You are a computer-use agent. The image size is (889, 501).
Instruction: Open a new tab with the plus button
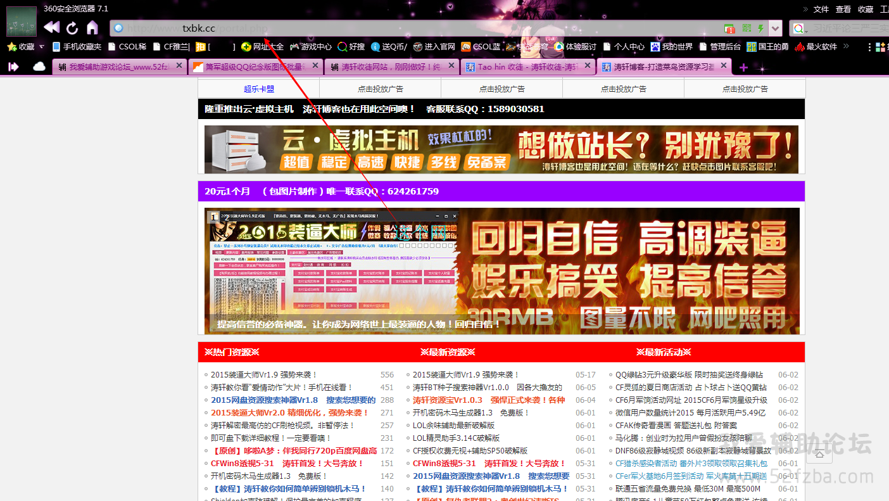[x=743, y=67]
